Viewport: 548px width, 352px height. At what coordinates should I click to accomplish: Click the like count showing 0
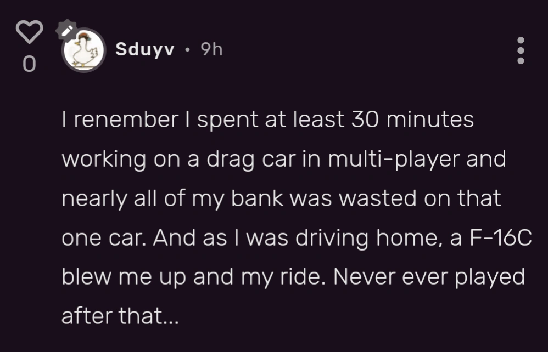29,65
